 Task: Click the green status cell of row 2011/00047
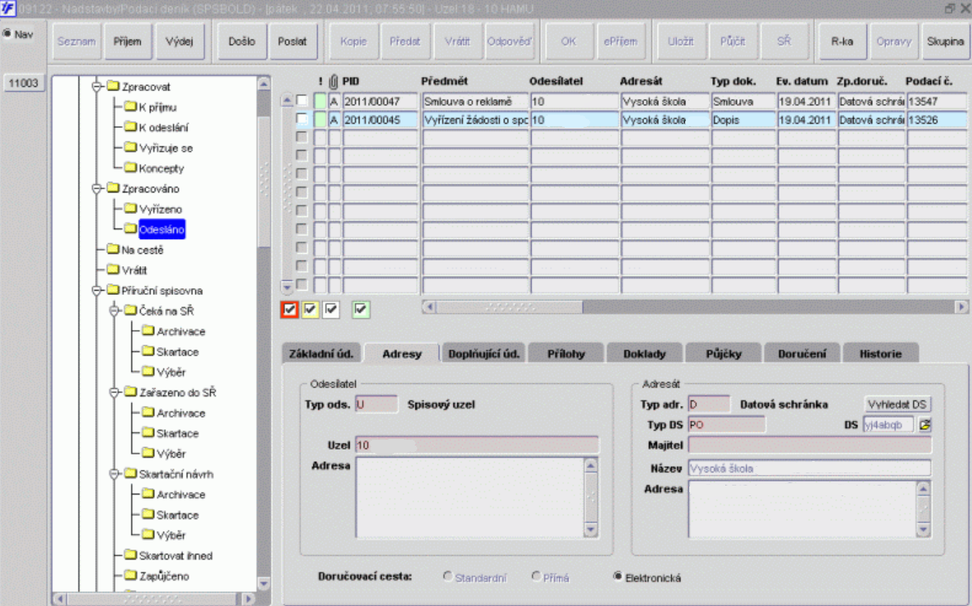click(x=320, y=101)
